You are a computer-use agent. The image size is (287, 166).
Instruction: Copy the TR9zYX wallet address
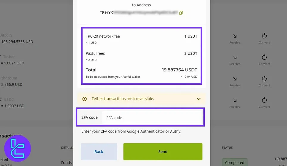tap(181, 12)
